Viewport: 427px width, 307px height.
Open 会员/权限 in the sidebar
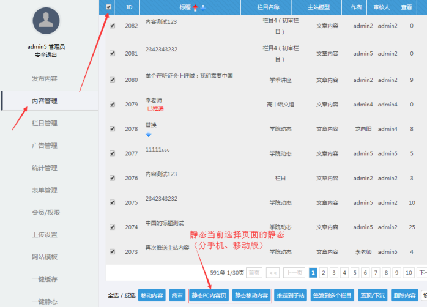pyautogui.click(x=45, y=212)
